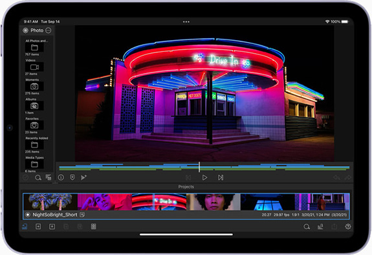Skip to next clip in preview
The image size is (372, 255).
pyautogui.click(x=221, y=177)
